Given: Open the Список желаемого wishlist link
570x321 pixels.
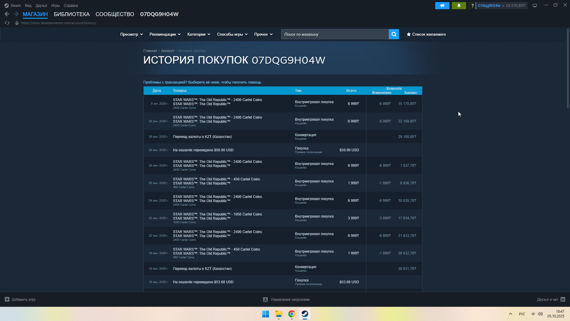Looking at the screenshot, I should point(426,34).
